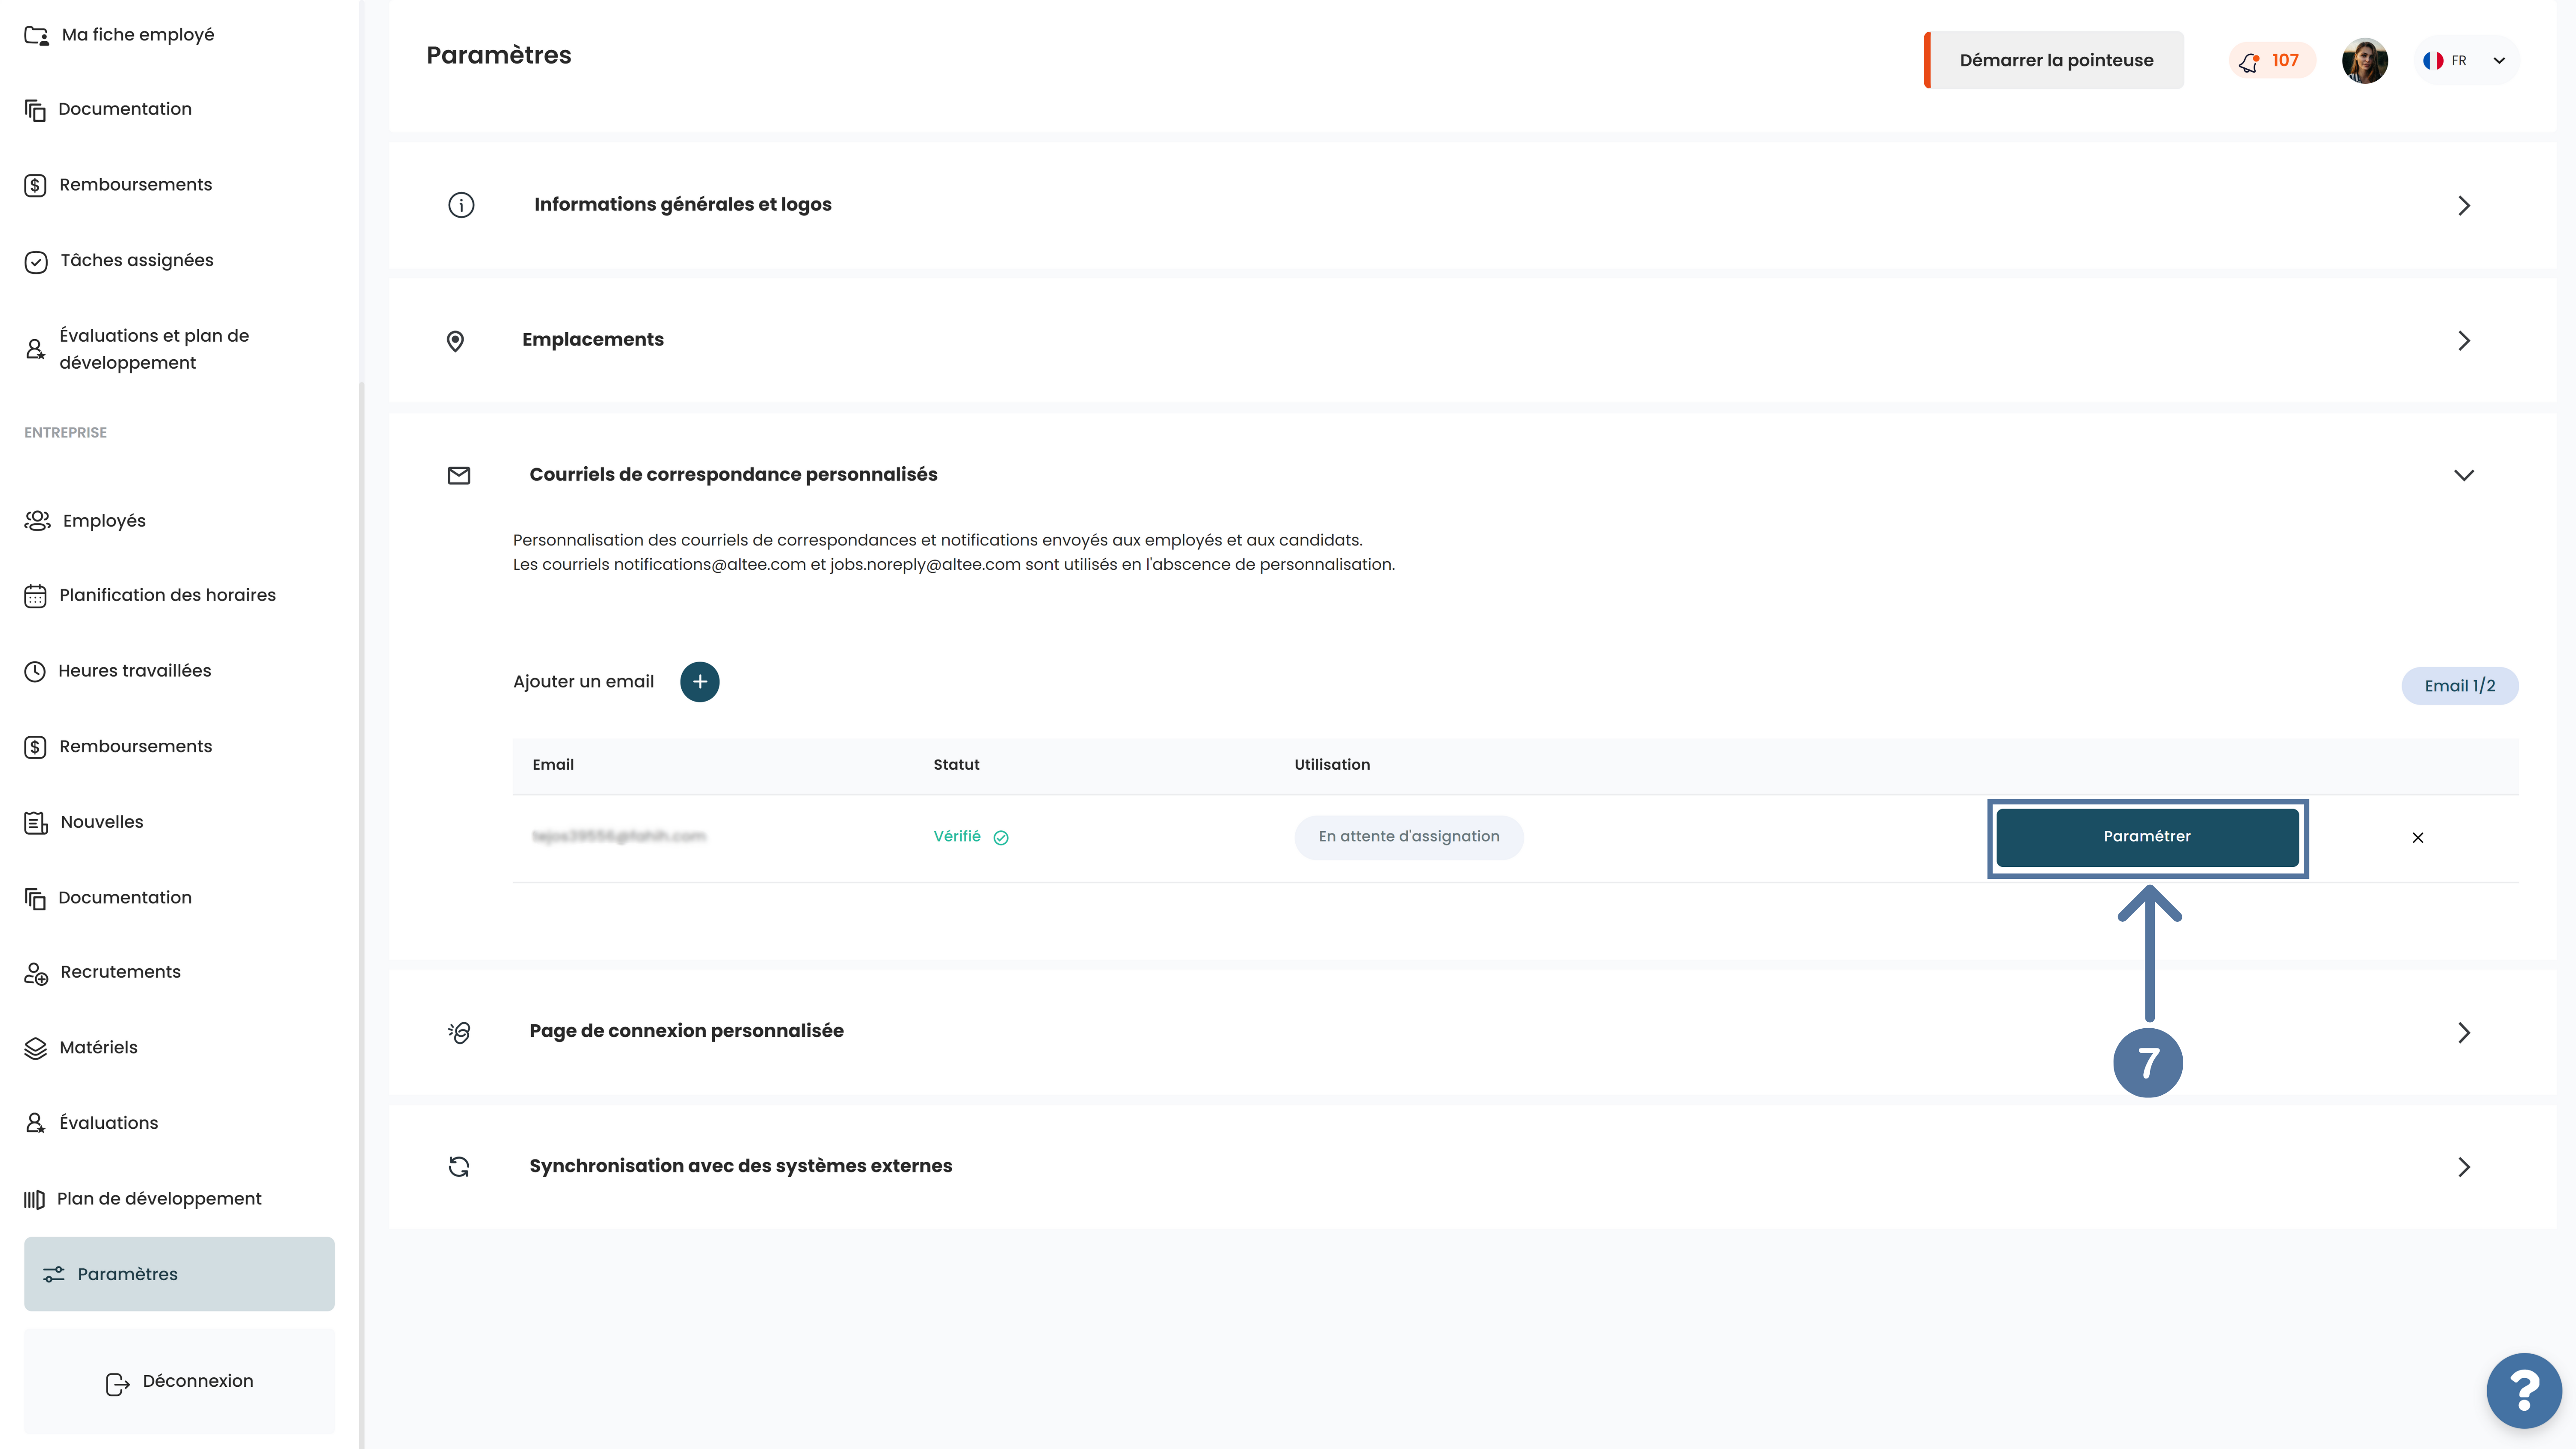The height and width of the screenshot is (1449, 2576).
Task: Click the Email column header
Action: 553,765
